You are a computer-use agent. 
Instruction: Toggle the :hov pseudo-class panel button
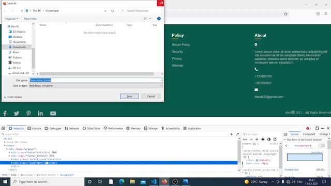point(245,139)
